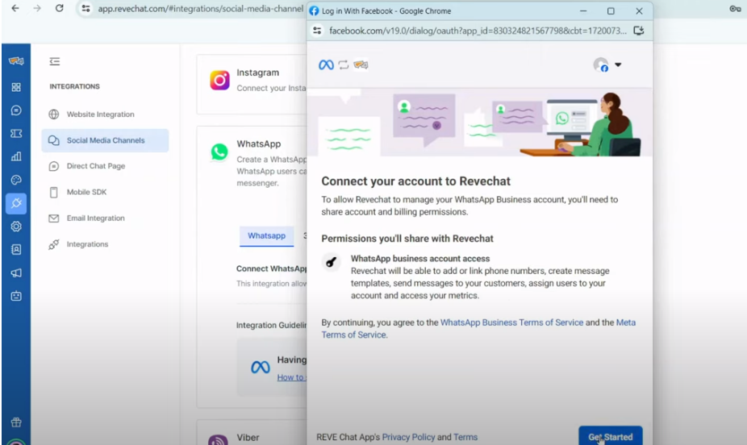747x445 pixels.
Task: Click the Instagram card title
Action: coord(257,73)
